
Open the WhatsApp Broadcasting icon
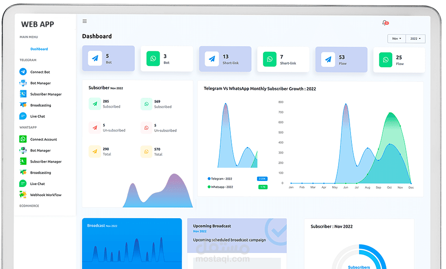pyautogui.click(x=23, y=172)
